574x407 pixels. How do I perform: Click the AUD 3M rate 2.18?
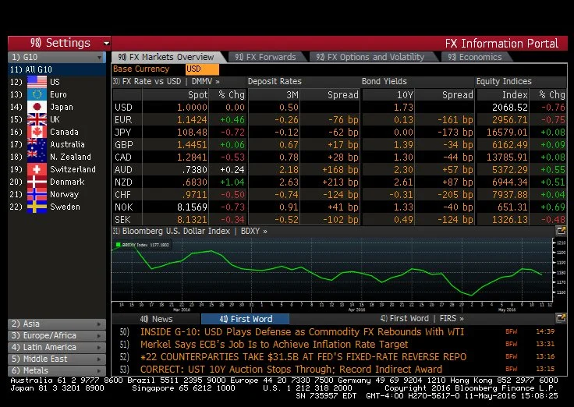tap(289, 169)
